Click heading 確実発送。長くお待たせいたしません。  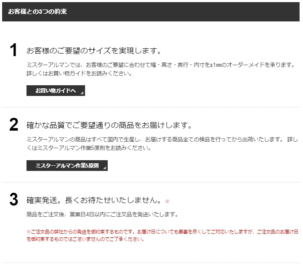click(94, 200)
